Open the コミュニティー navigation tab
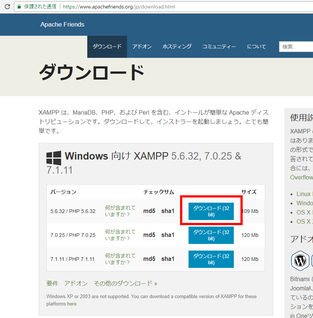The image size is (313, 318). click(x=219, y=47)
